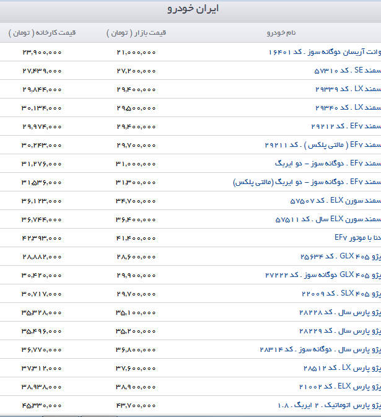Open پژو پارس اتوماتیک ۲ ایربگ ۱.۸ link
Screen dimensions: 381x417
329,406
